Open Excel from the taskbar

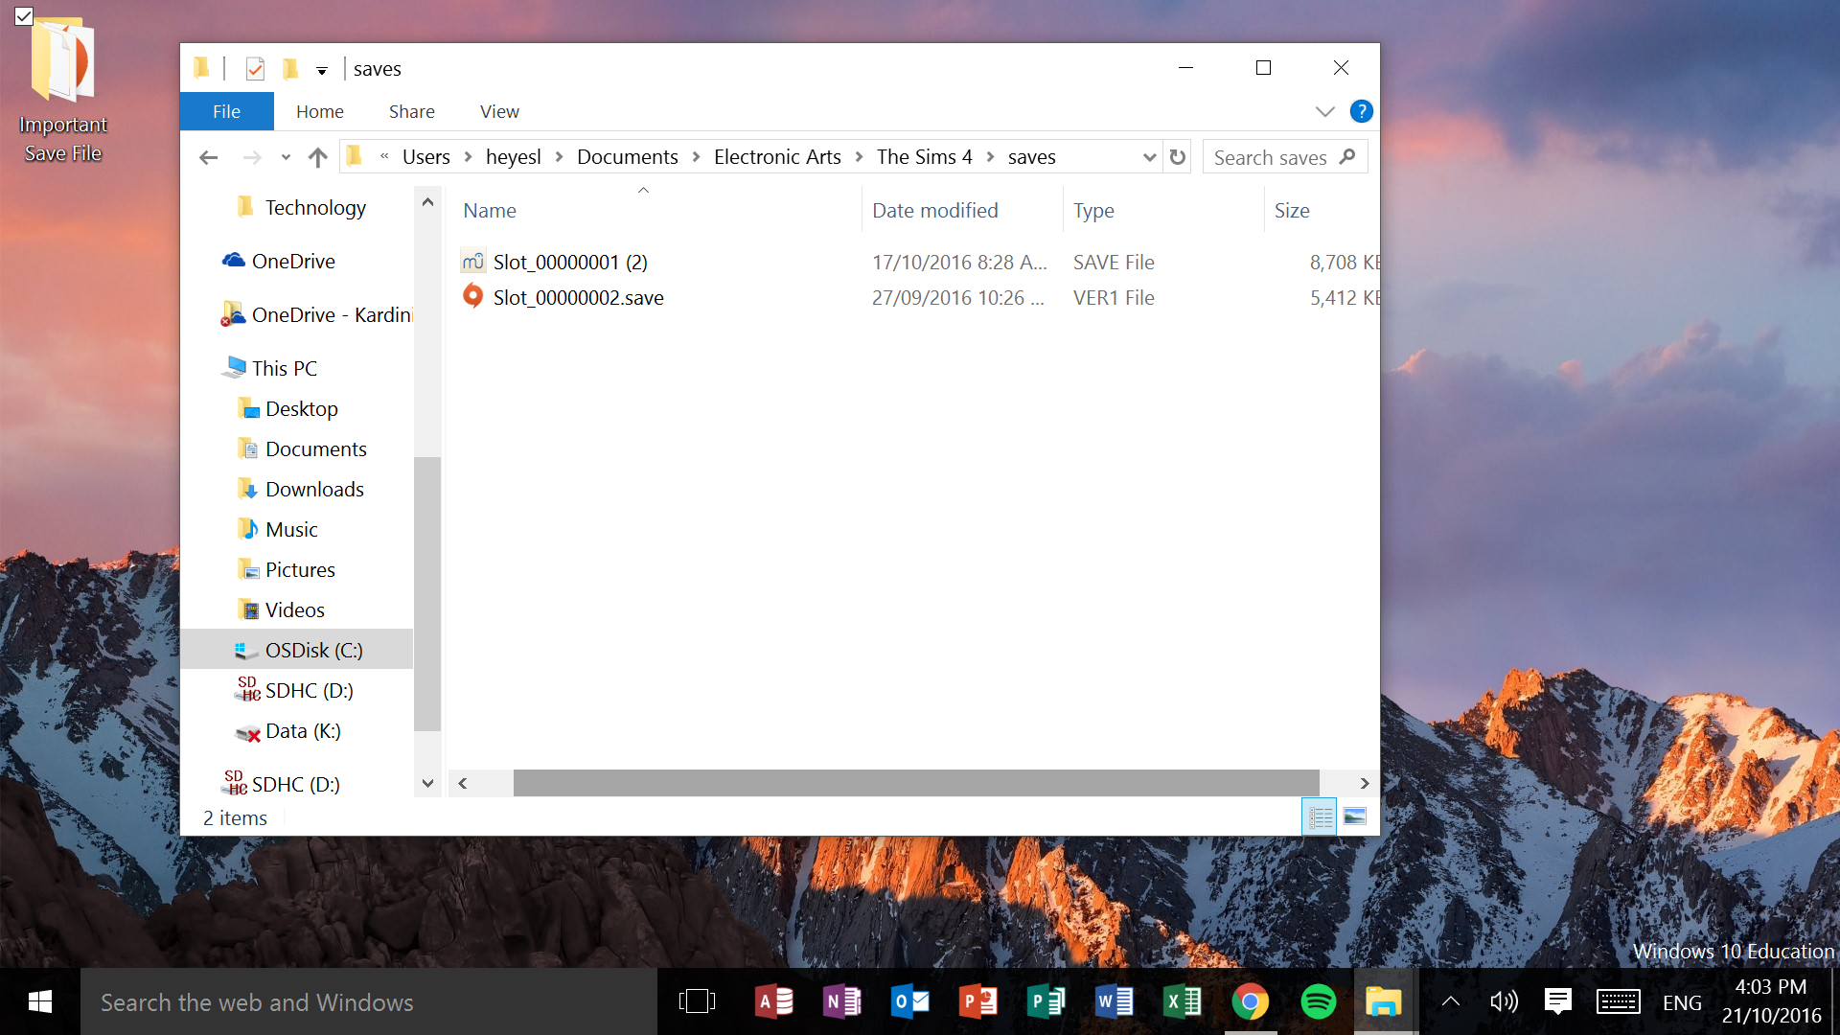tap(1182, 1001)
